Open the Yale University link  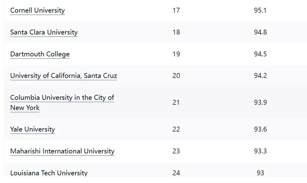click(32, 129)
